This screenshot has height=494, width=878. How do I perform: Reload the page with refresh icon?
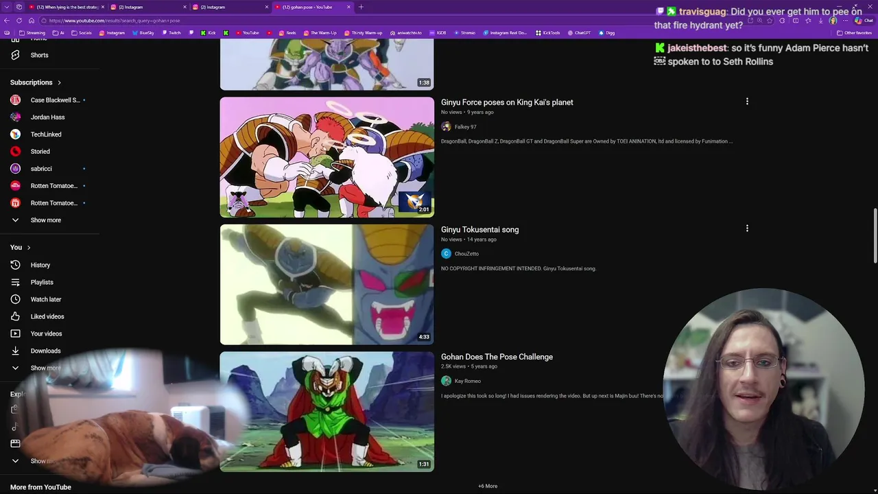(19, 21)
